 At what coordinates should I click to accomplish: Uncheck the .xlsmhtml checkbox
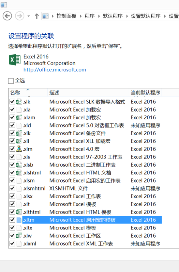[x=12, y=188]
